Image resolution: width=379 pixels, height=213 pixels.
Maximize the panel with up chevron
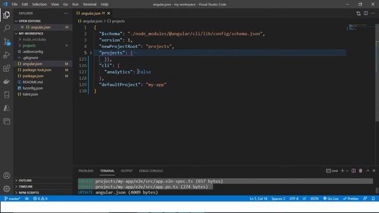pyautogui.click(x=368, y=171)
